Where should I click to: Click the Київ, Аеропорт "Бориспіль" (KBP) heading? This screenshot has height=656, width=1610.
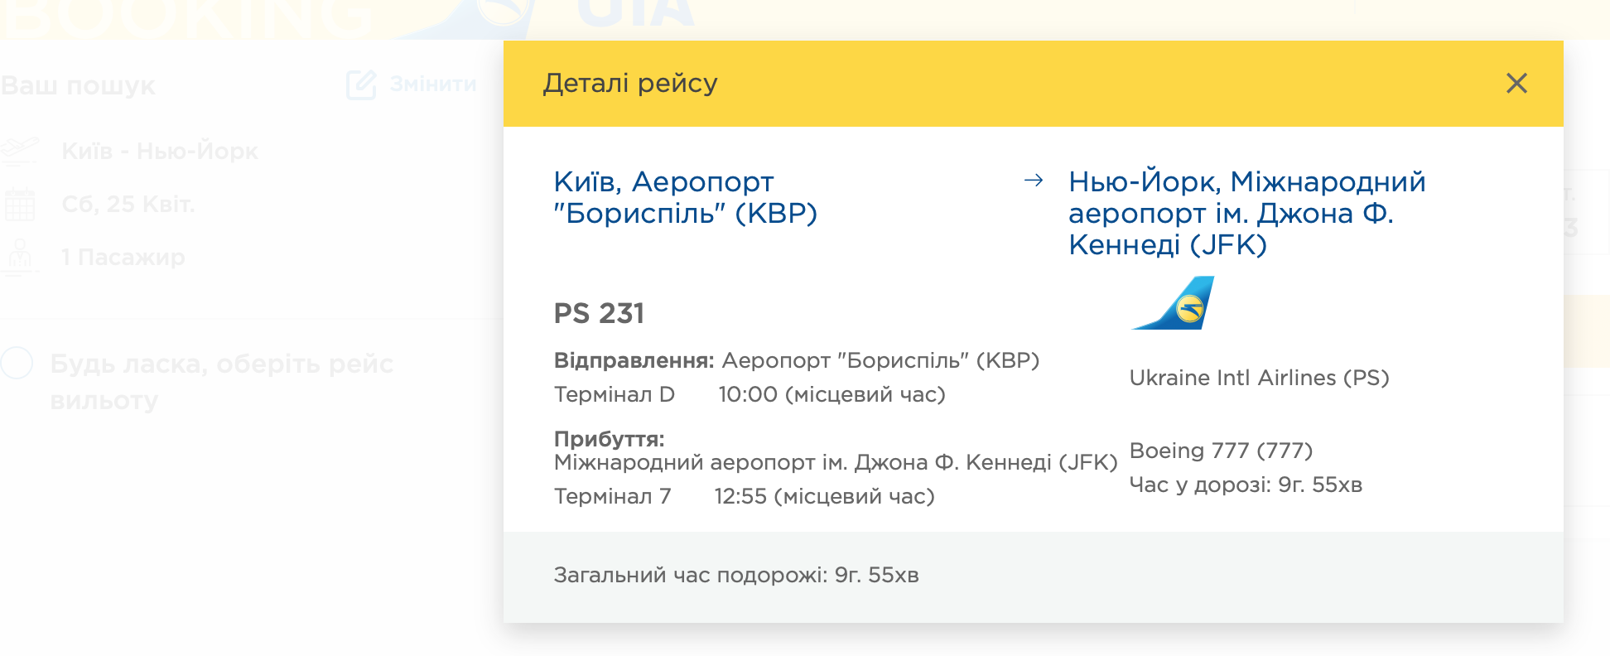(x=685, y=197)
